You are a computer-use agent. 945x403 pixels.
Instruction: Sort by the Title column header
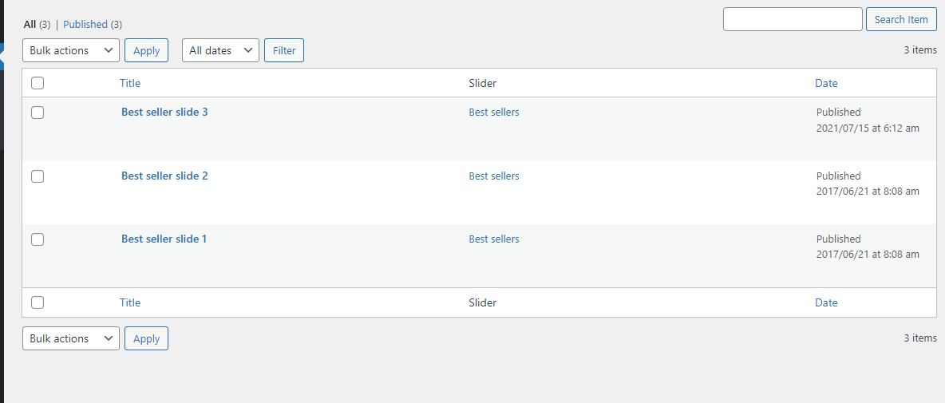130,83
